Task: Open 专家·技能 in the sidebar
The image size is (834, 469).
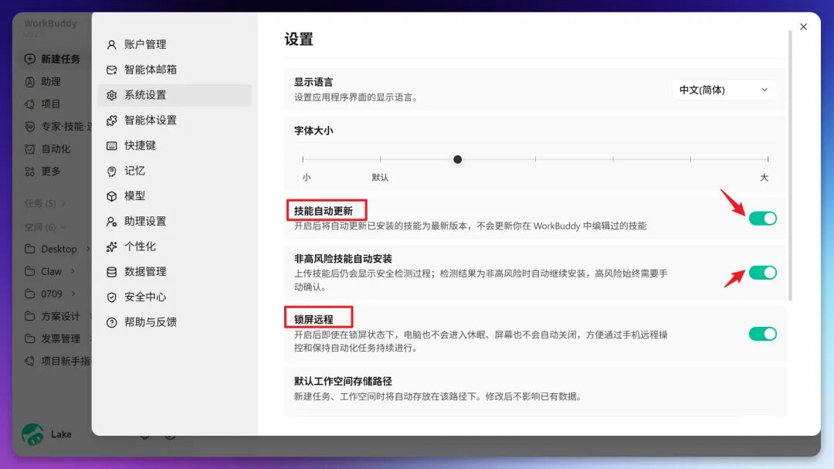Action: [66, 127]
